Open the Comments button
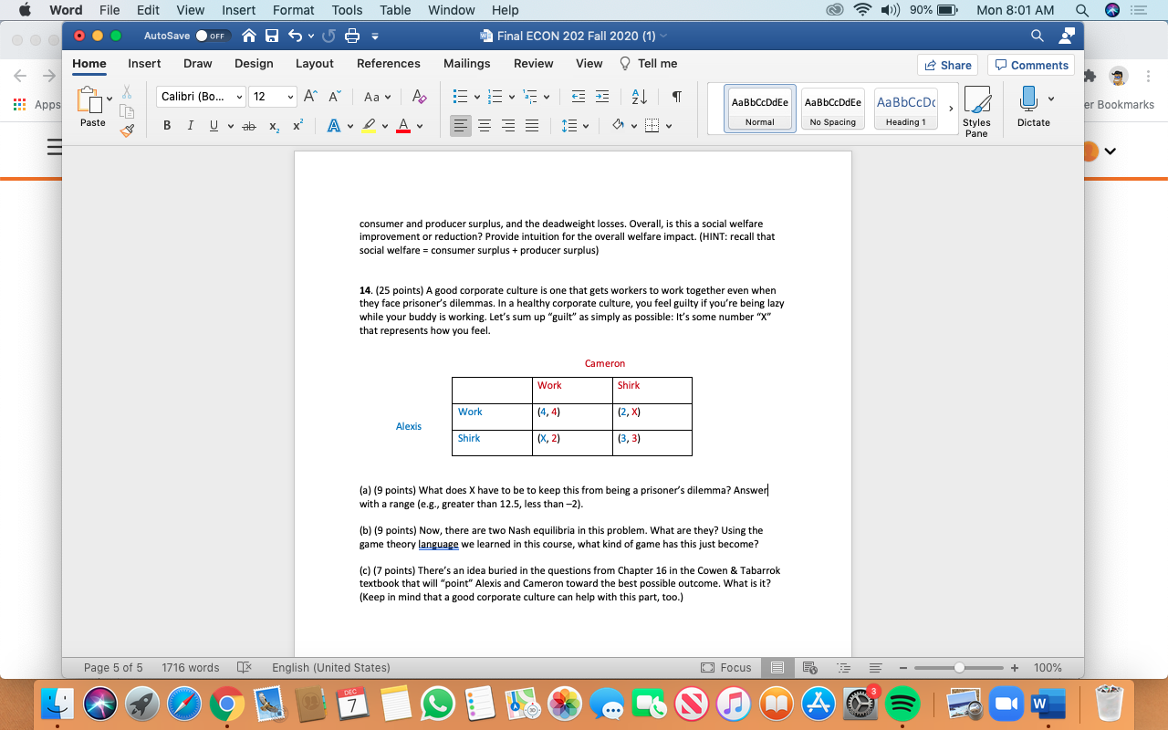 [x=1030, y=65]
